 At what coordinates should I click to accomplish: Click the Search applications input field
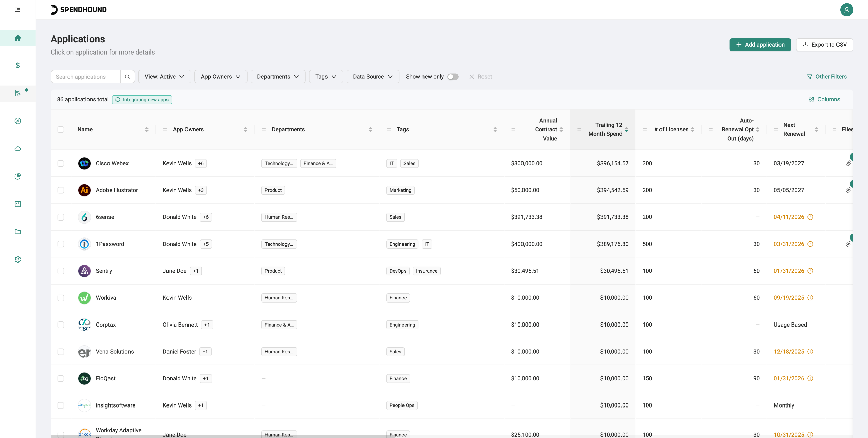(85, 77)
